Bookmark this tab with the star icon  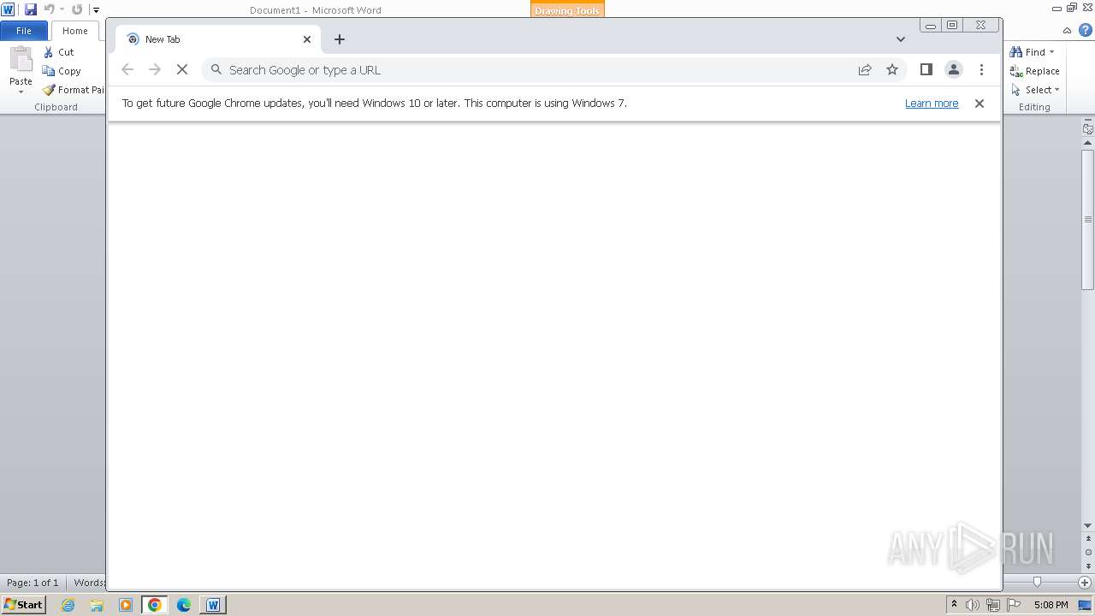tap(892, 70)
